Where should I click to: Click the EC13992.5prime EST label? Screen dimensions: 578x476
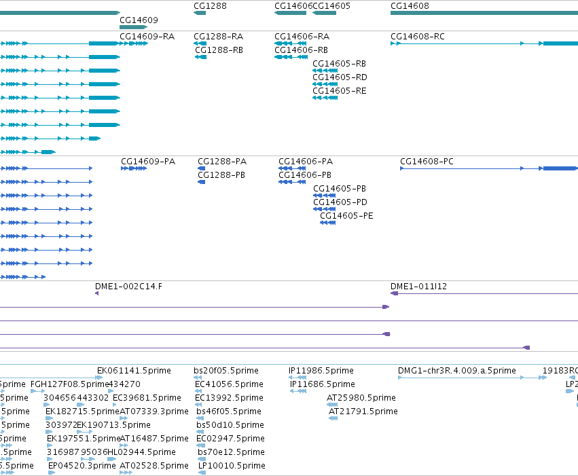coord(230,398)
